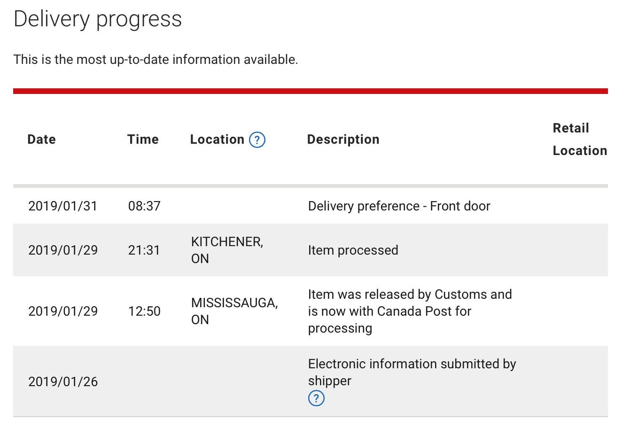The image size is (623, 435).
Task: Select the Location column header text
Action: (217, 140)
